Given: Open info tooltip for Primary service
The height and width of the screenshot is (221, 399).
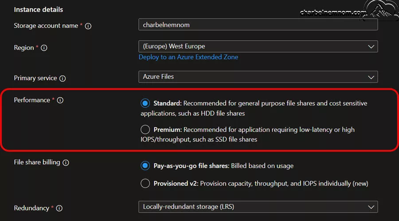Looking at the screenshot, I should point(63,78).
